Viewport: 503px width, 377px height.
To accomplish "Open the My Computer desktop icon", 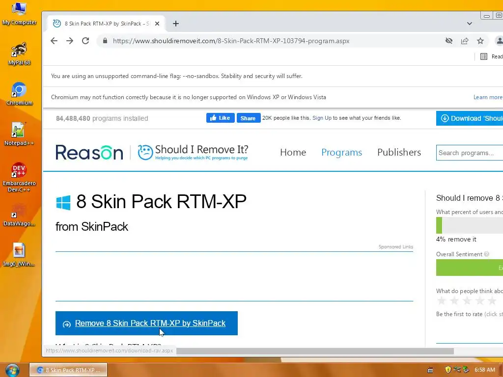I will 19,13.
